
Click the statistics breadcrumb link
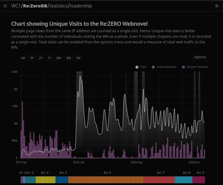58,6
